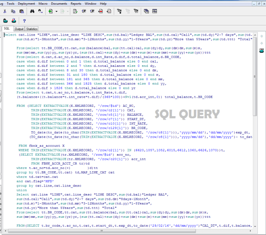Click the blue question mark Help icon
The height and width of the screenshot is (235, 266).
(x=24, y=21)
